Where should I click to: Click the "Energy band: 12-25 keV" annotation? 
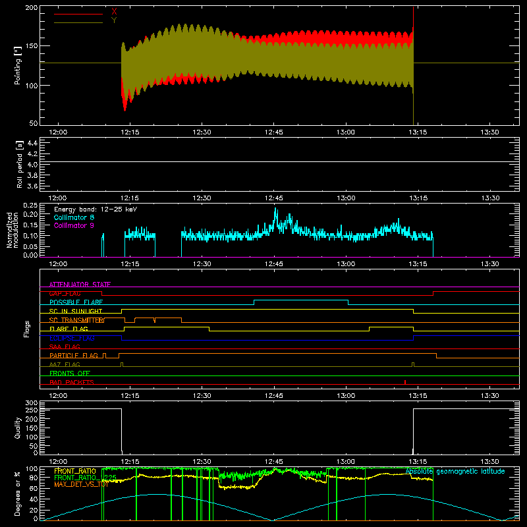click(x=96, y=209)
